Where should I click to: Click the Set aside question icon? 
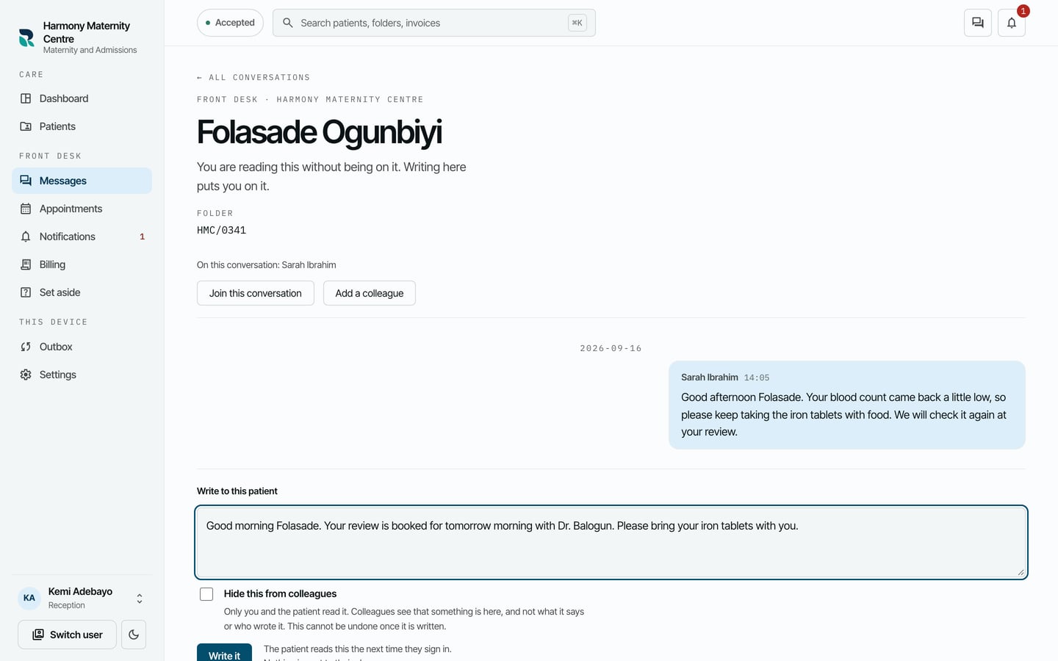click(26, 292)
